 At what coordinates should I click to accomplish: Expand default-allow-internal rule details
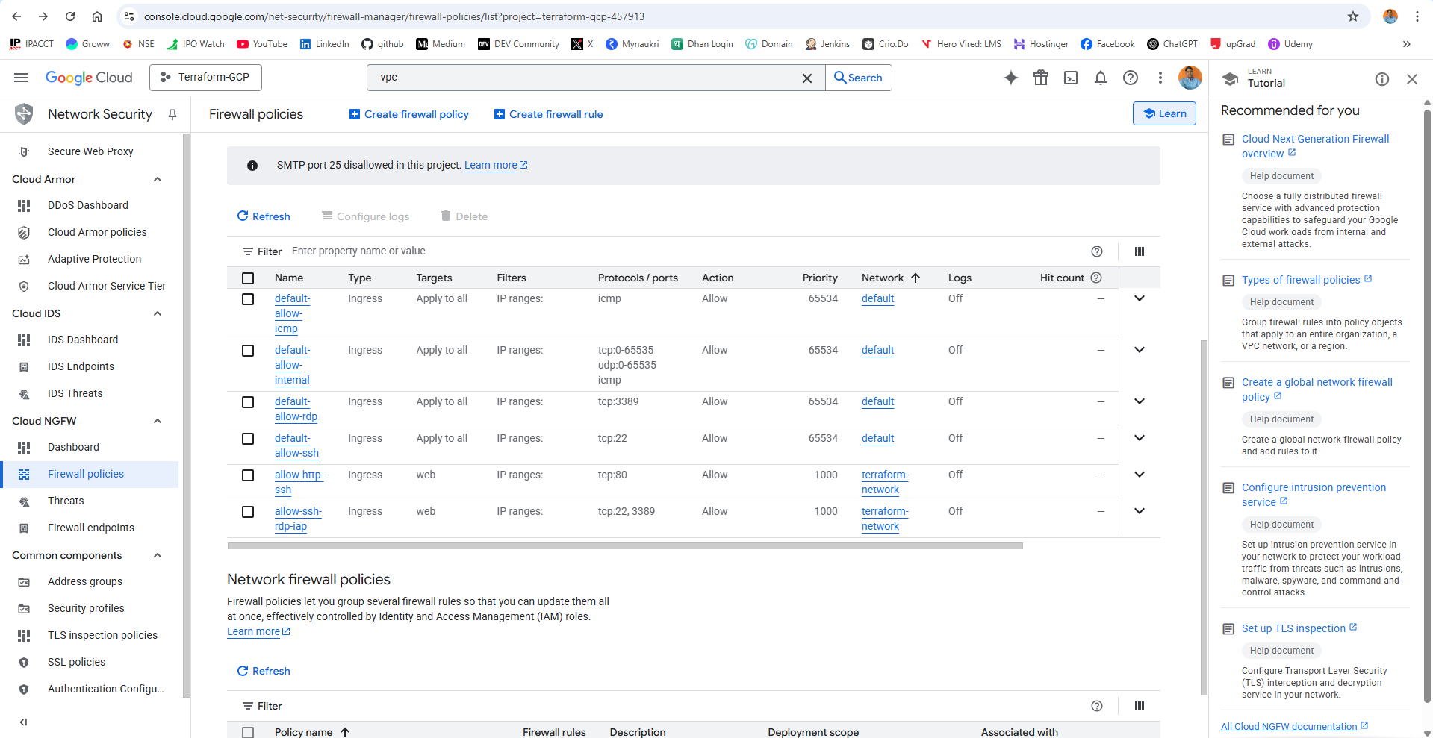[x=1140, y=350]
